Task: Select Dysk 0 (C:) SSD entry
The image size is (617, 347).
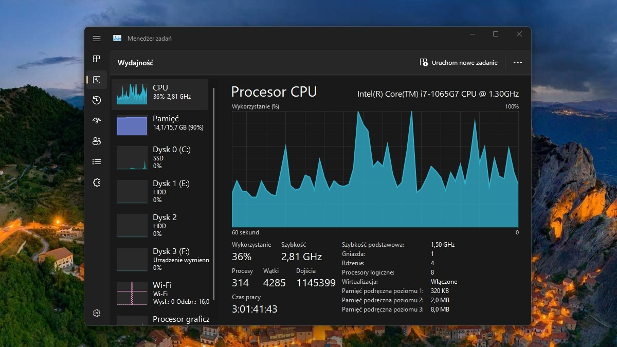Action: [x=160, y=157]
